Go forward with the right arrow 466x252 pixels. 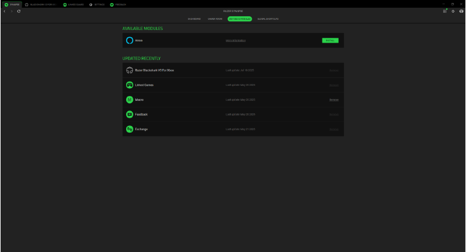[x=11, y=11]
